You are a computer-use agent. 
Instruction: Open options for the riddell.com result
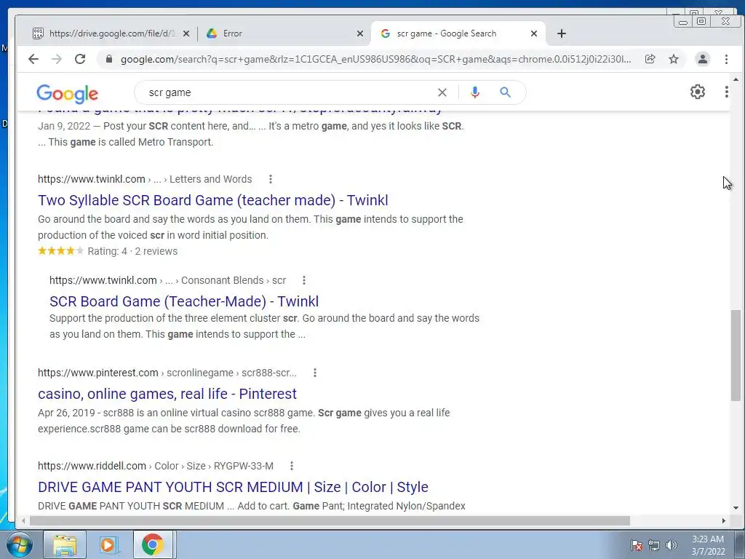pyautogui.click(x=292, y=466)
